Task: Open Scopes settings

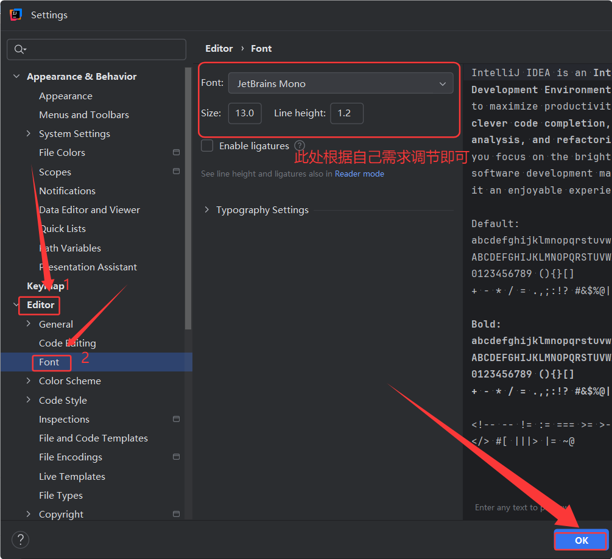Action: [x=55, y=172]
